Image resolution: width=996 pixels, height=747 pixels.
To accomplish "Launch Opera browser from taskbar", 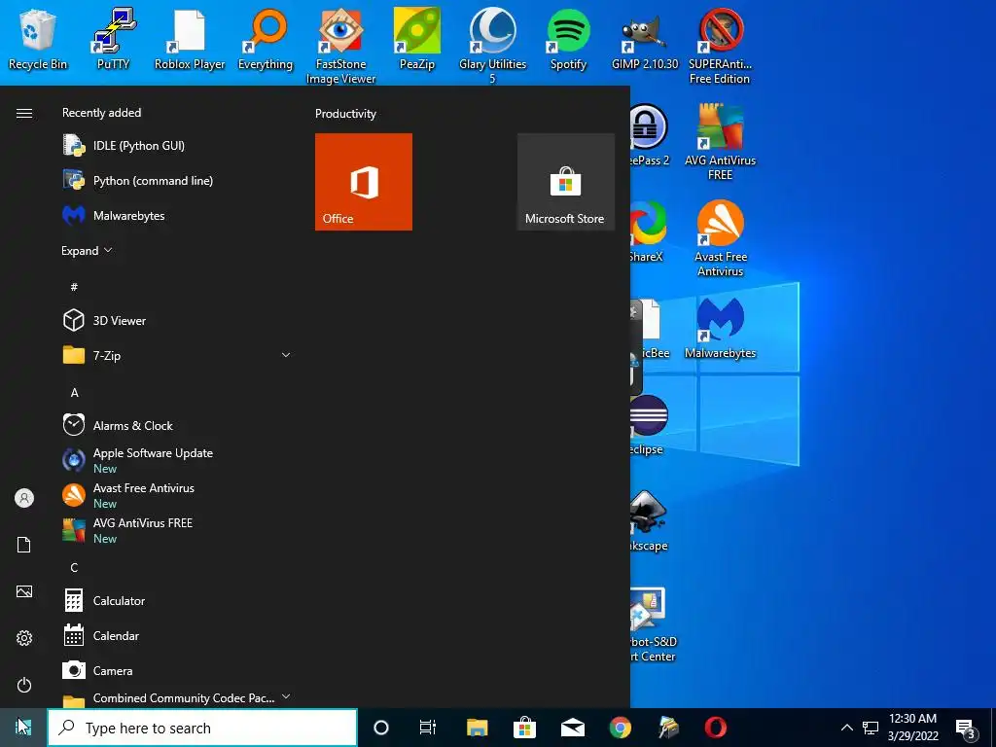I will (716, 728).
